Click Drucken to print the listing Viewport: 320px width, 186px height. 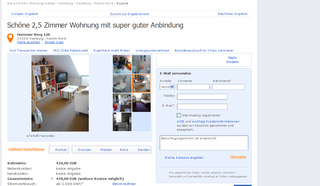point(85,150)
